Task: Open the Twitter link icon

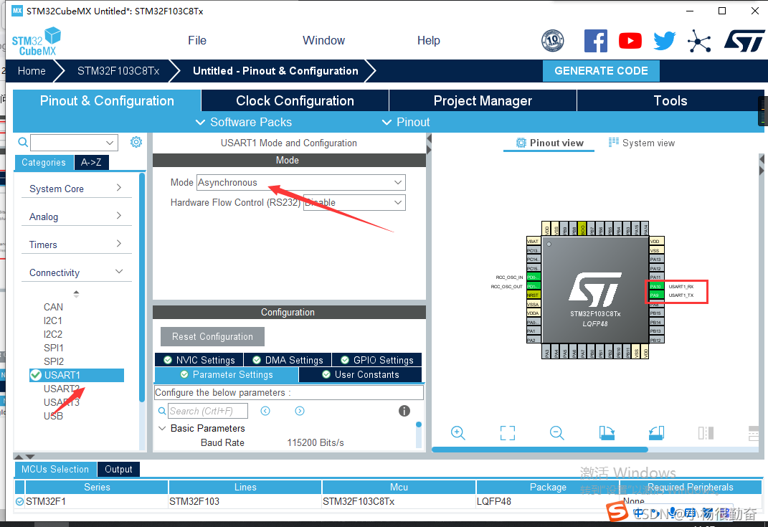Action: [664, 41]
